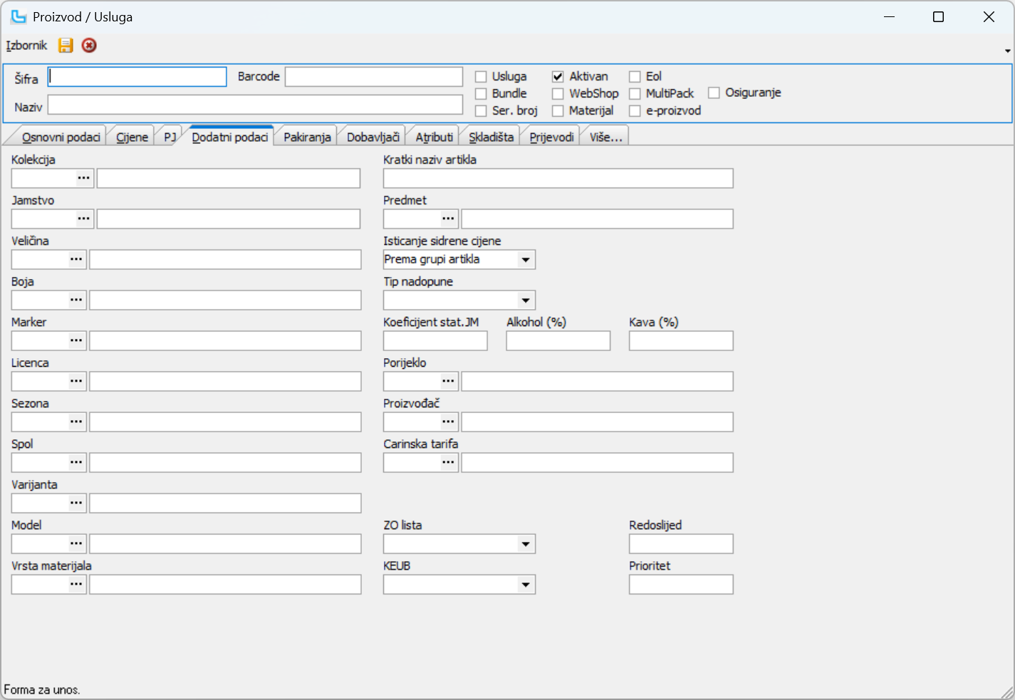Click the save floppy disk icon

coord(66,46)
